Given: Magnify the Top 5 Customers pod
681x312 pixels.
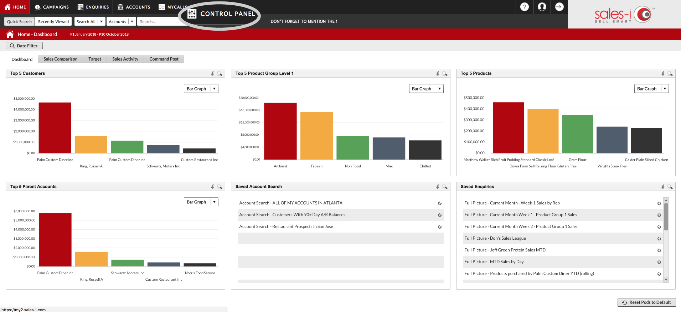Looking at the screenshot, I should (220, 73).
